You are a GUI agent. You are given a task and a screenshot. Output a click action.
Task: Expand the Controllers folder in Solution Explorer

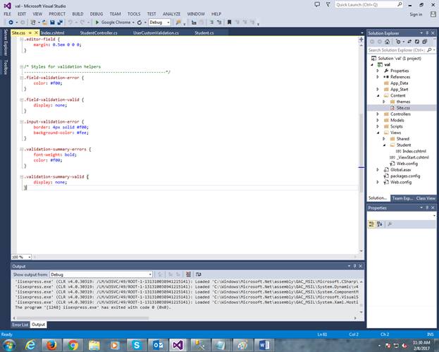tap(378, 114)
